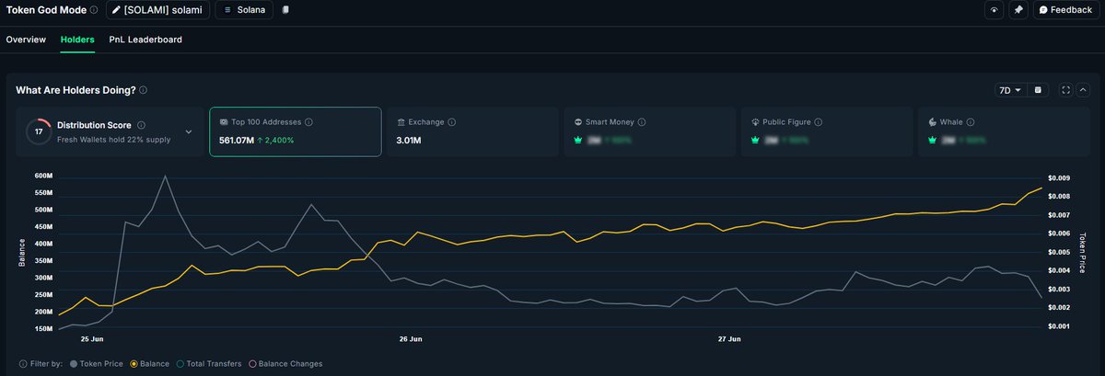
Task: Click the Fresh Wallets hold 22% supply text
Action: [112, 138]
